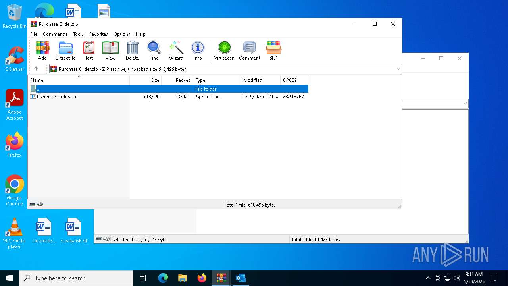Go up one level arrow

36,69
